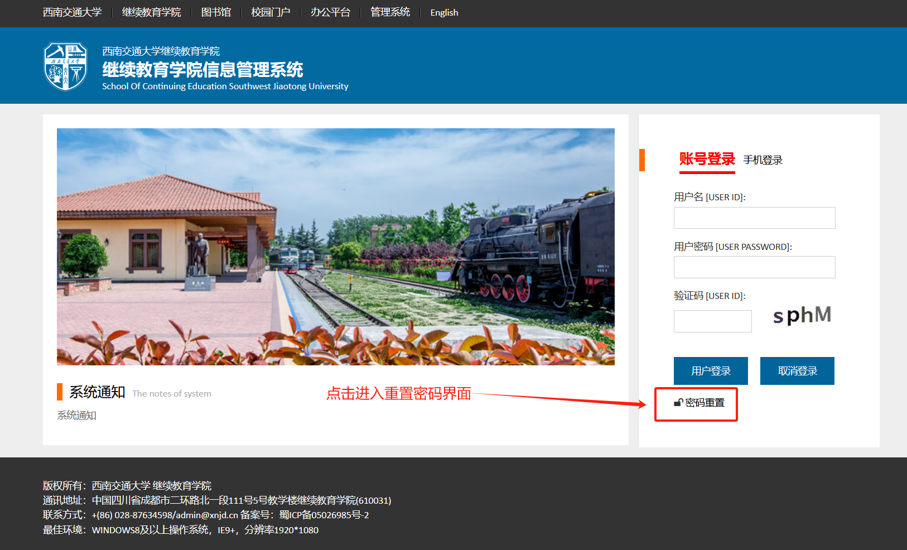Click the 系统通知 text under notices heading

pos(76,416)
